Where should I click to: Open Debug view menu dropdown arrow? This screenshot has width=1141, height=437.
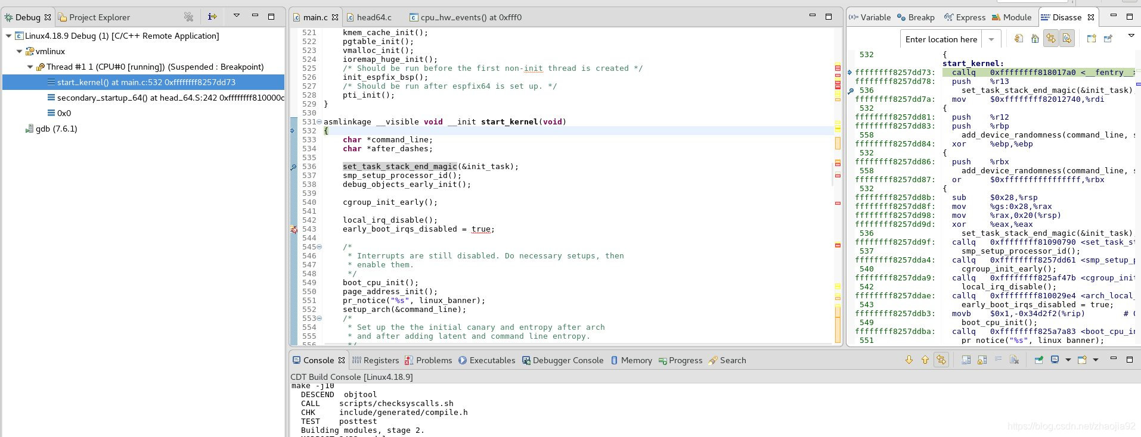point(236,16)
